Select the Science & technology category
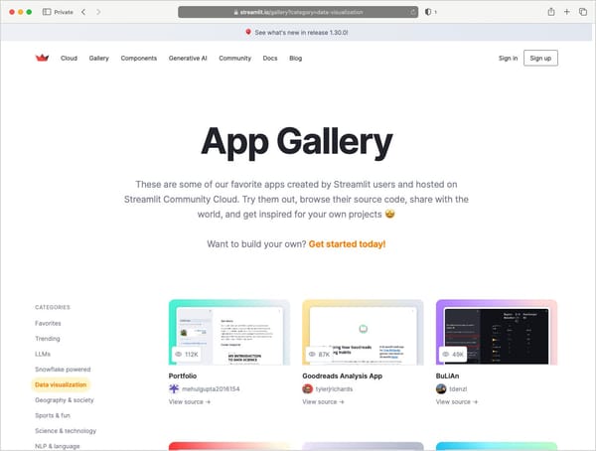Image resolution: width=596 pixels, height=451 pixels. click(66, 431)
